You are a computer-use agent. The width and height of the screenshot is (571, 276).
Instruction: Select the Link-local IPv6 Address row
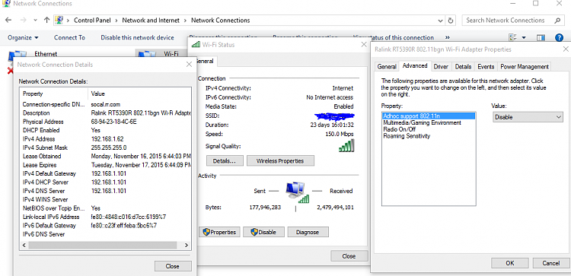point(105,217)
